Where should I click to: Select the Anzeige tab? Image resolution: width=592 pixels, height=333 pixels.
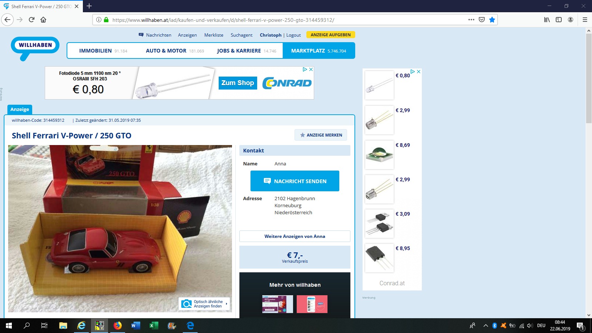click(20, 109)
